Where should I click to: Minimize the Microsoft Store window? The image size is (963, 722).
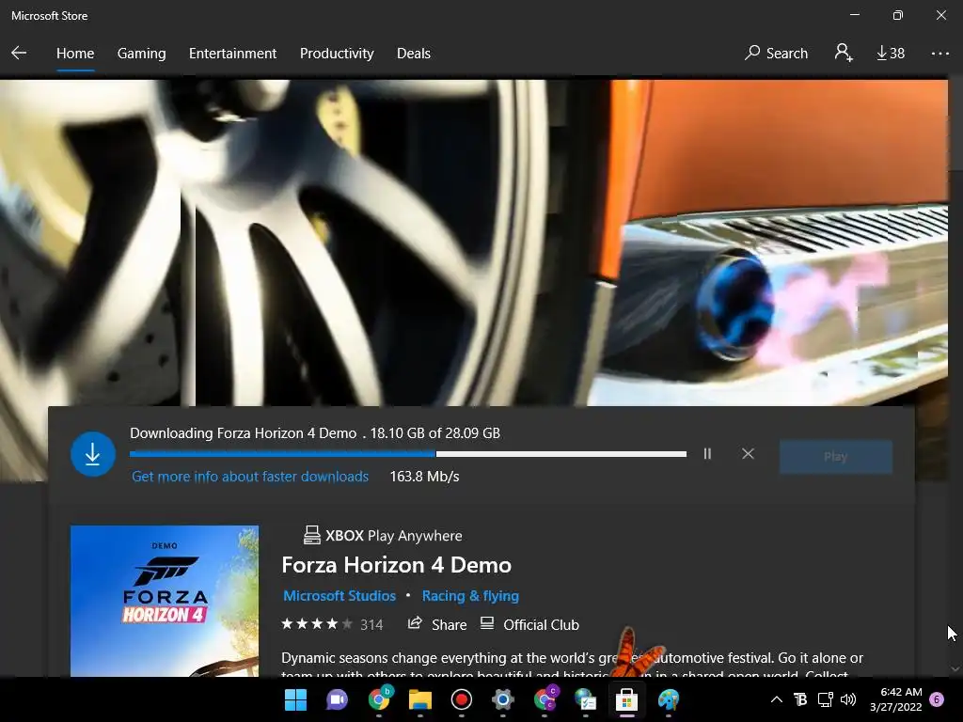[854, 15]
